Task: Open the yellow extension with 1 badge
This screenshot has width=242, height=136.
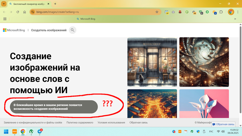Action: [x=214, y=12]
